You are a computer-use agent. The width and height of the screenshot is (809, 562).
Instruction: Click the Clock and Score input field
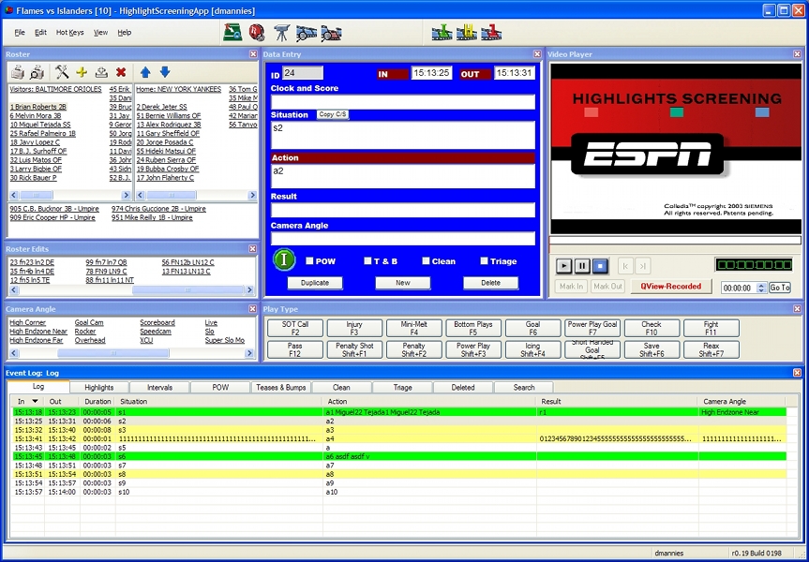(403, 102)
